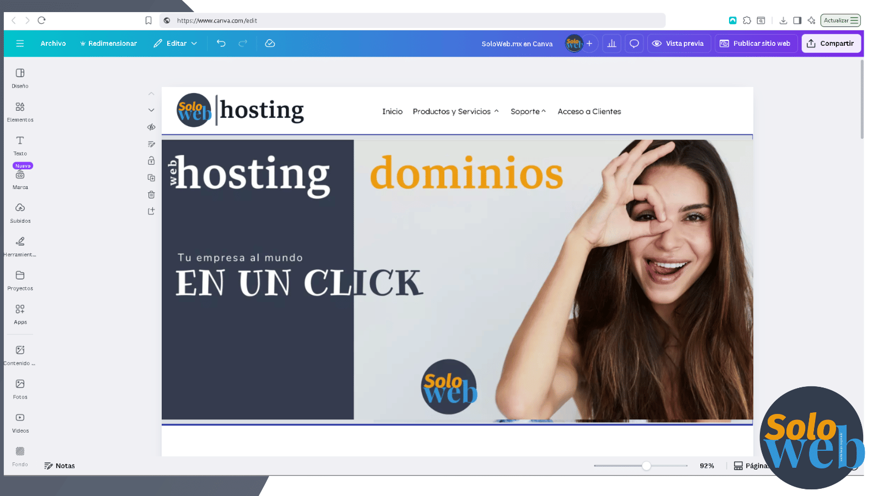Toggle page visibility with eye icon
The height and width of the screenshot is (496, 883).
(x=151, y=127)
